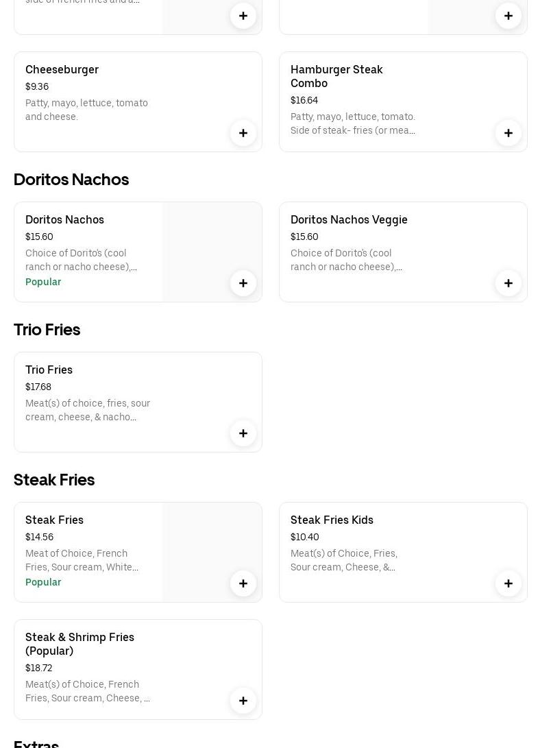Screen dimensions: 551x748
Task: Open the Steak Fries Kids title
Action: [x=332, y=520]
